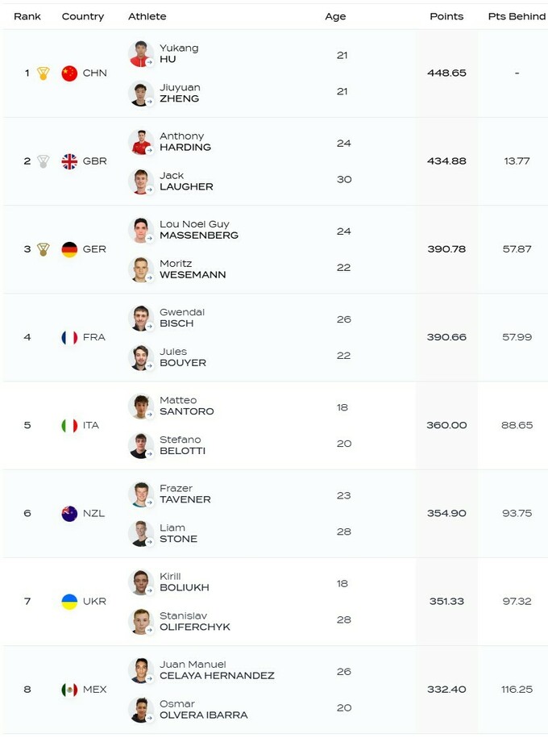Click Great Britain's flag icon
Screen dimensions: 548x738
click(69, 161)
